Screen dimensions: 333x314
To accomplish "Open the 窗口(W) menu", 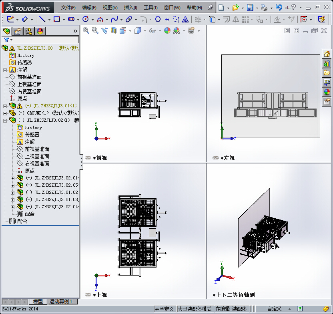I will point(172,8).
